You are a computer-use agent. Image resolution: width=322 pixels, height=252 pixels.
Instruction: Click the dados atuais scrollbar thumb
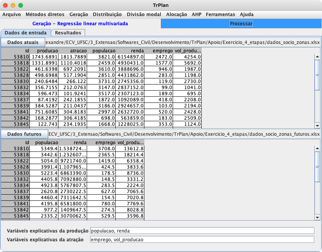click(317, 75)
